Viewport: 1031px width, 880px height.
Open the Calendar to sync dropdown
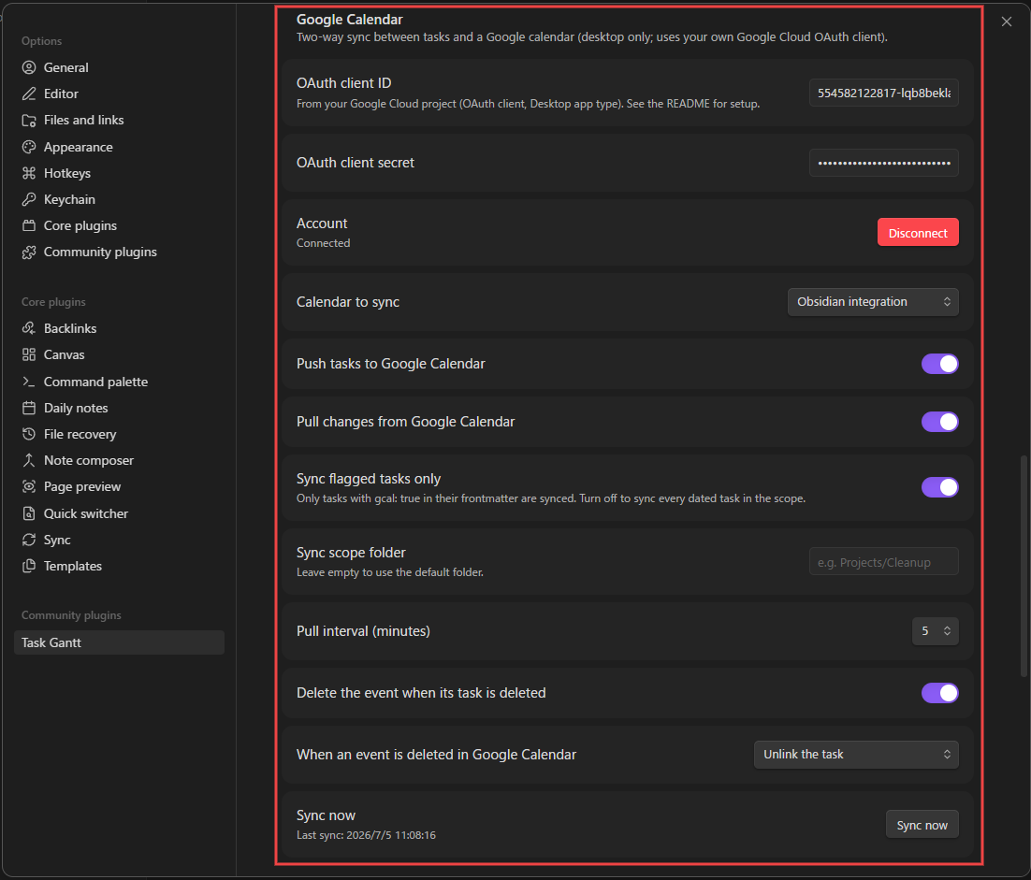point(873,302)
